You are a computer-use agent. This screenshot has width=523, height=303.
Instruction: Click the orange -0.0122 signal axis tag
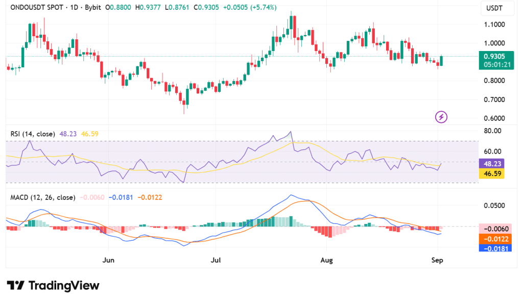coord(494,239)
